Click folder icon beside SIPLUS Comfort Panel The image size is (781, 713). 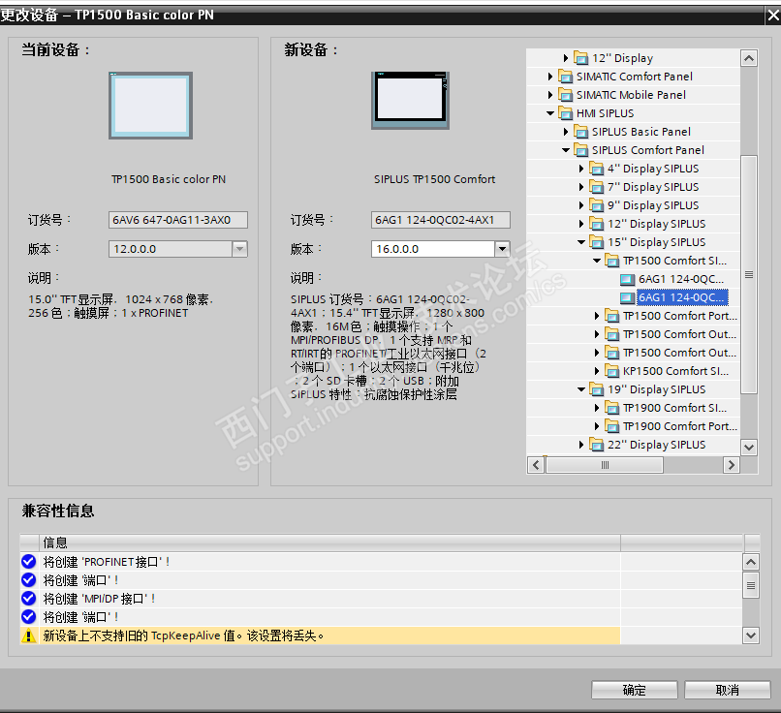tap(580, 150)
